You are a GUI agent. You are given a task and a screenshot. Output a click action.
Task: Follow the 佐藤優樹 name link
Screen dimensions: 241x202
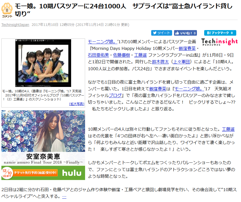tap(122, 55)
